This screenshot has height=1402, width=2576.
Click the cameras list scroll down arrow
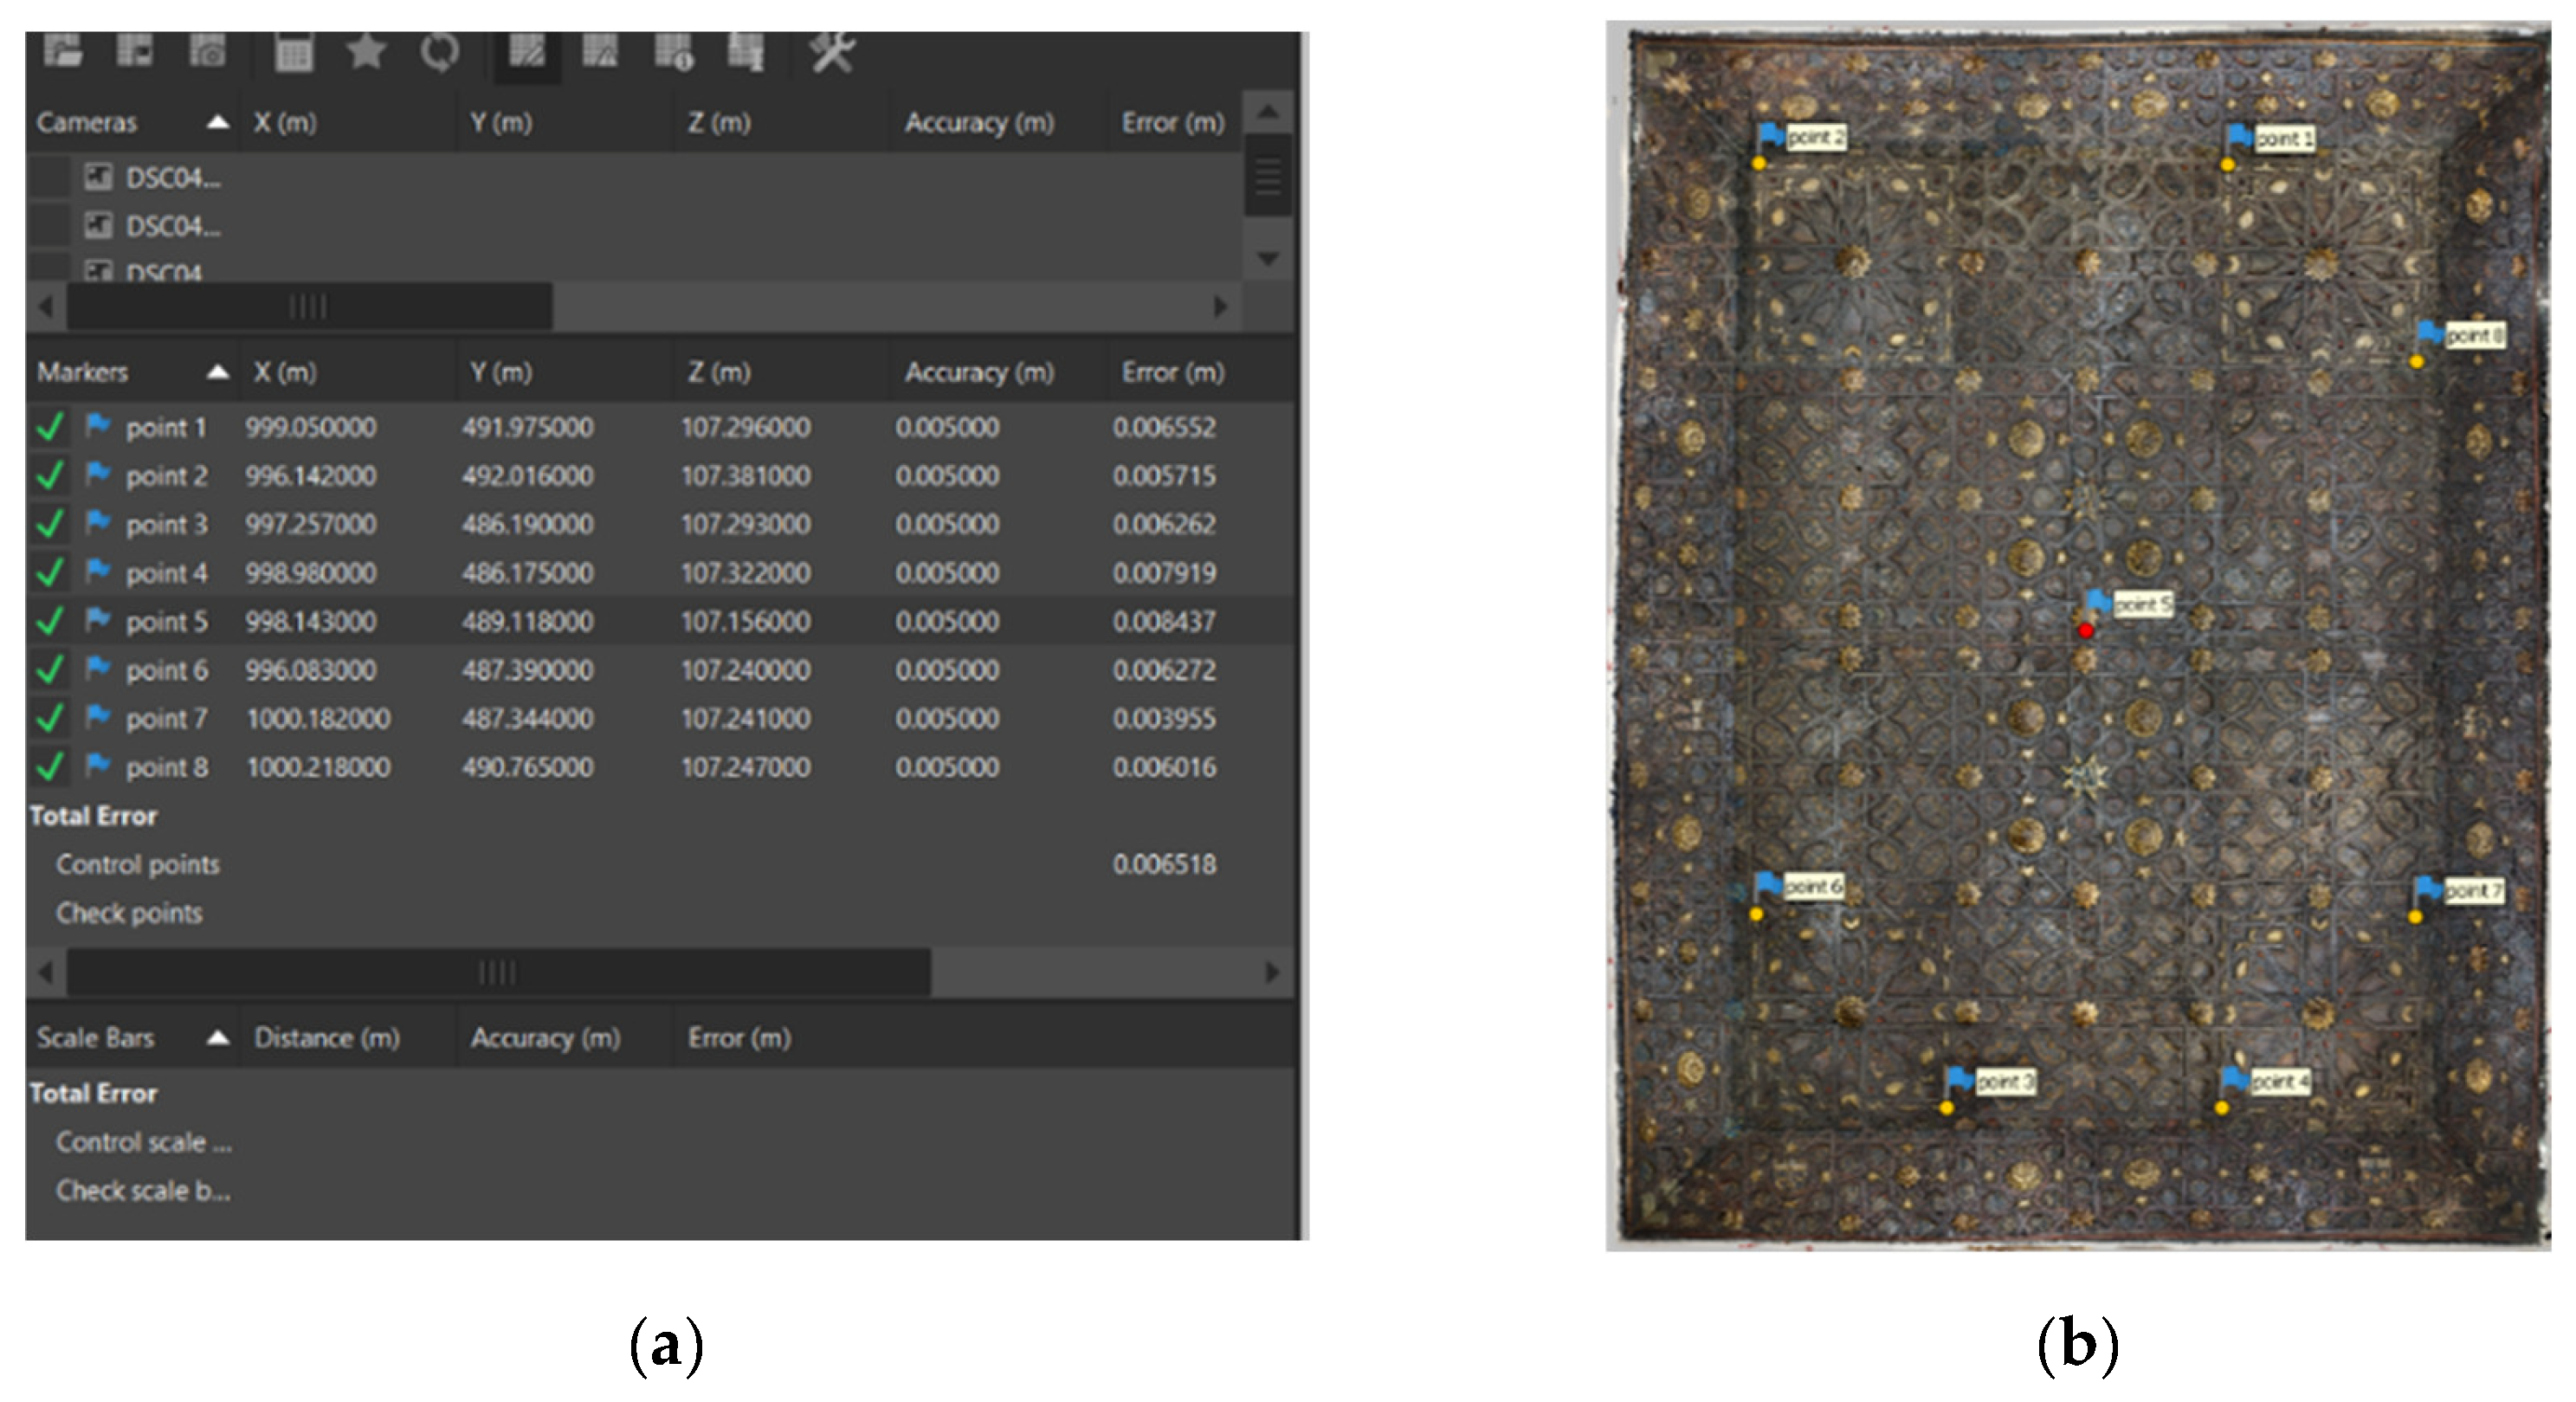click(x=1268, y=259)
